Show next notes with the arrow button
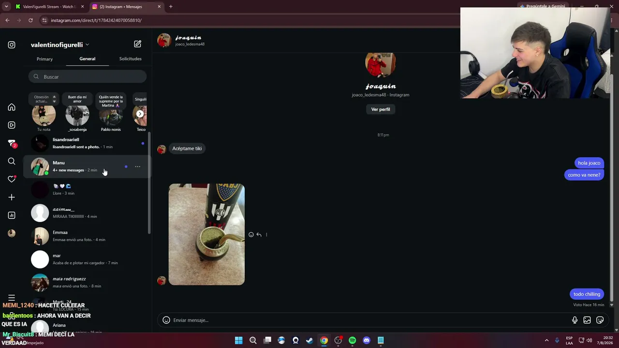This screenshot has width=619, height=348. click(140, 114)
